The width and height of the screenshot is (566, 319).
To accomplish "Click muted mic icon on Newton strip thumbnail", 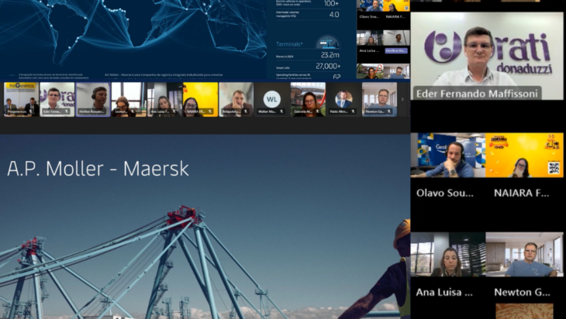I will pos(389,111).
